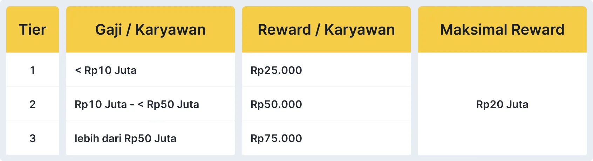Click the less-than symbol before Rp10 Juta in tier 1

click(78, 70)
